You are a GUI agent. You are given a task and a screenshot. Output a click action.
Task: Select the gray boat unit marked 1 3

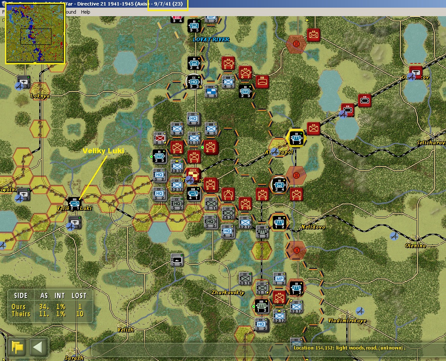pos(177,260)
